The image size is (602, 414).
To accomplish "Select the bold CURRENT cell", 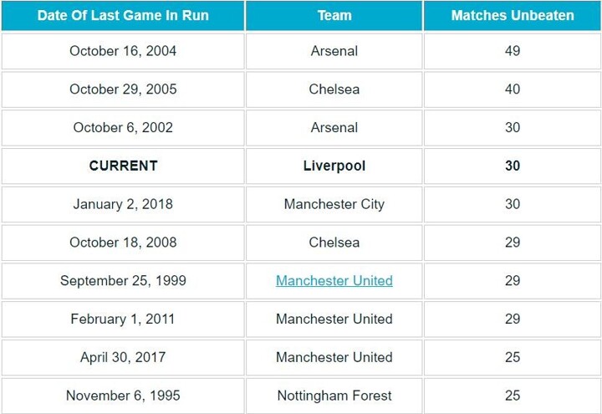I will (123, 166).
